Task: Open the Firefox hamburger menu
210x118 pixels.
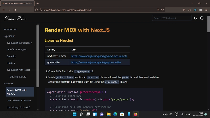Action: [206, 10]
